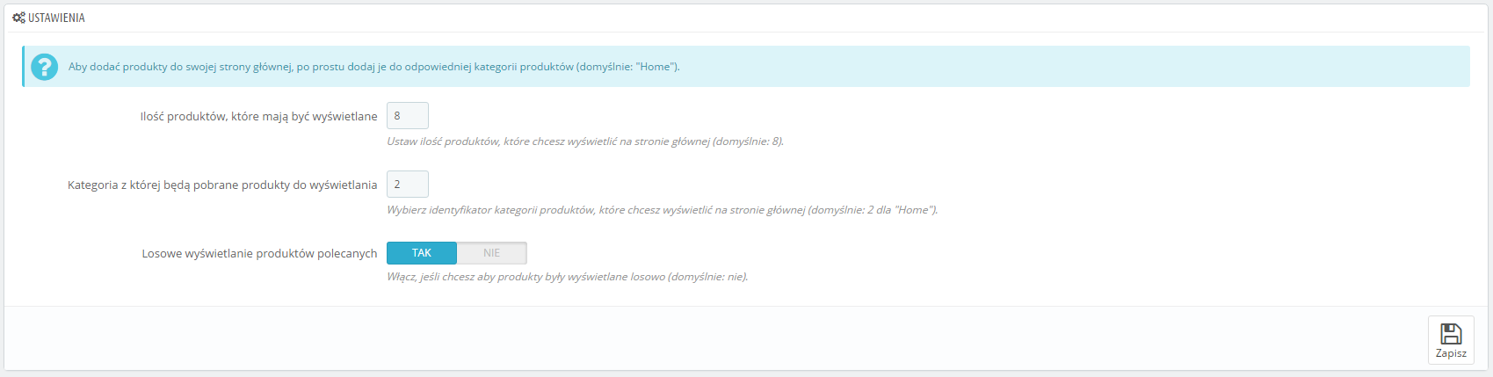
Task: Click the 'Losowe wyświetlanie produktów polecanych' label
Action: click(259, 253)
